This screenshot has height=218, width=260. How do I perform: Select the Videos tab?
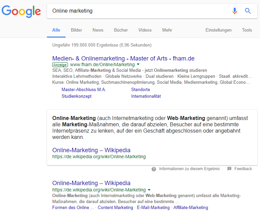point(145,30)
